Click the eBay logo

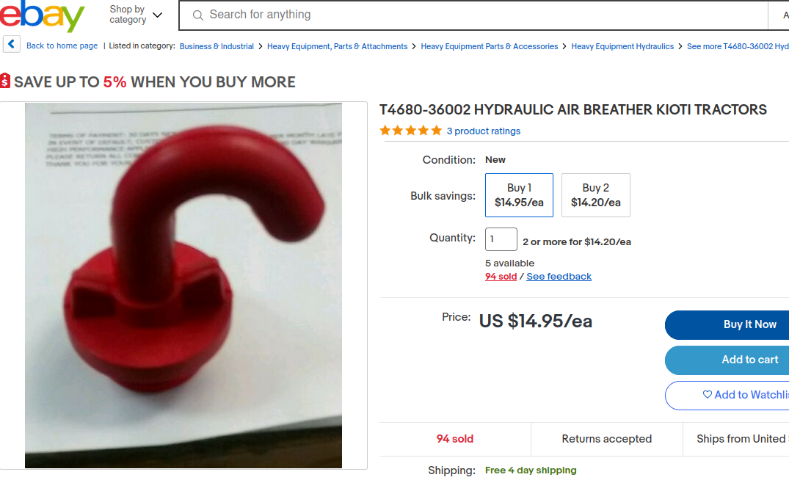[43, 15]
